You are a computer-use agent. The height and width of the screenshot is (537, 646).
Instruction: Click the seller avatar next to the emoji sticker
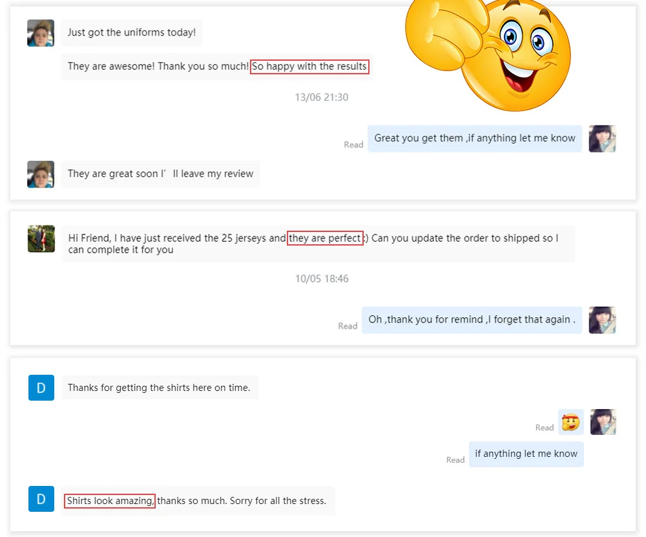tap(603, 422)
